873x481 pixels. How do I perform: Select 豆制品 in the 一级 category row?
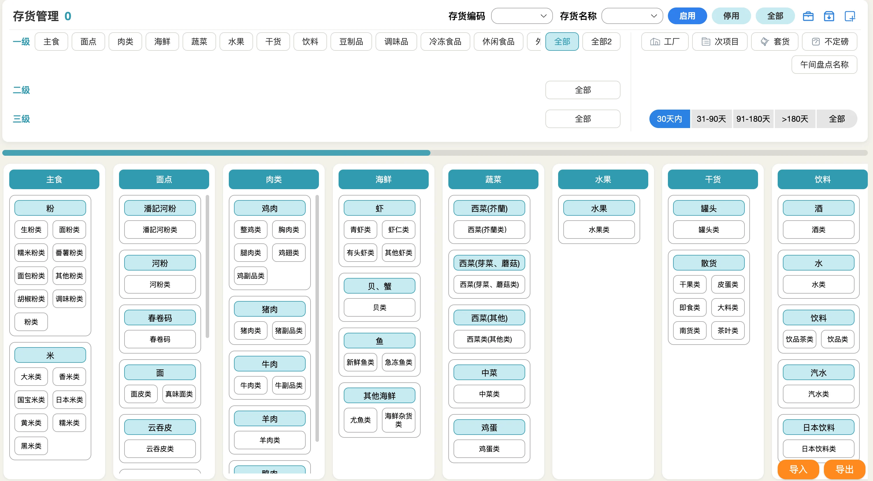pos(351,42)
